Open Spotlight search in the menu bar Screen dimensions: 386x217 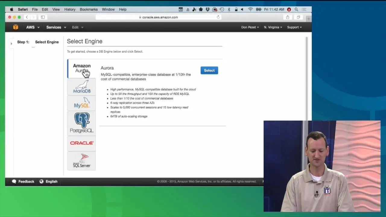point(296,9)
